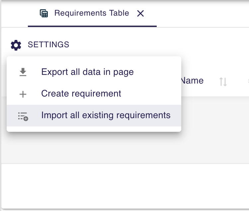The image size is (249, 211).
Task: Close the Requirements Table tab
Action: (140, 14)
